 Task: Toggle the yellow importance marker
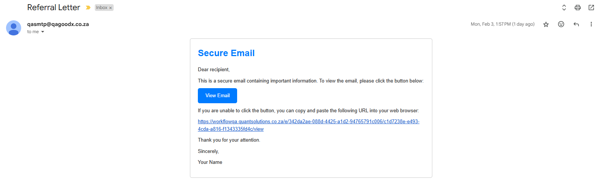(x=88, y=8)
